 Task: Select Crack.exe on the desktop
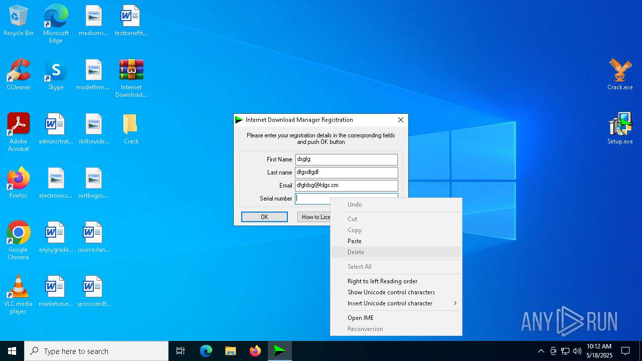[620, 74]
